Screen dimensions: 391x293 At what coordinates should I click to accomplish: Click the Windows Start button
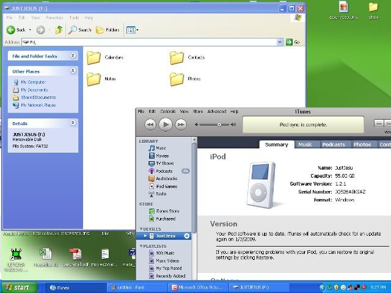[x=18, y=287]
